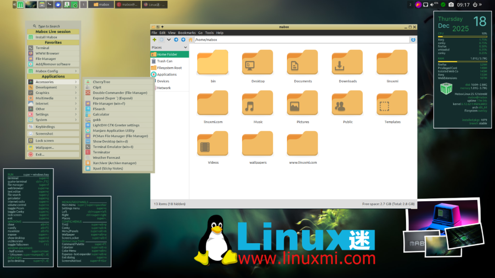Click Wallpaper... menu entry
495x278 pixels.
(53, 147)
